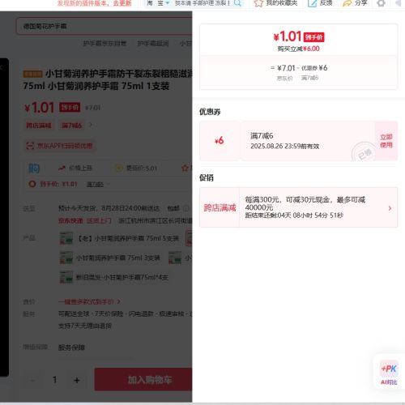Viewport: 405px width, 405px height.
Task: Click the 购买立减¥6.00 text in the panel
Action: (x=298, y=49)
